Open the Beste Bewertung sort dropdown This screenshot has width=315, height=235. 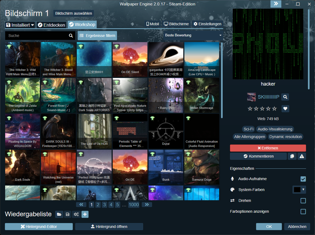pyautogui.click(x=193, y=35)
